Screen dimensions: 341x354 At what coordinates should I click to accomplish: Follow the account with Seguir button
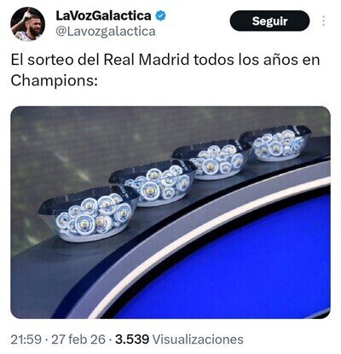tap(269, 21)
